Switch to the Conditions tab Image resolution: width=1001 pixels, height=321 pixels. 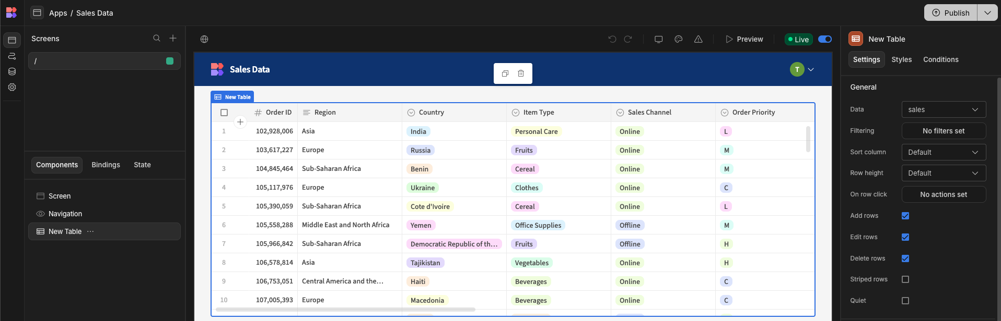coord(940,59)
